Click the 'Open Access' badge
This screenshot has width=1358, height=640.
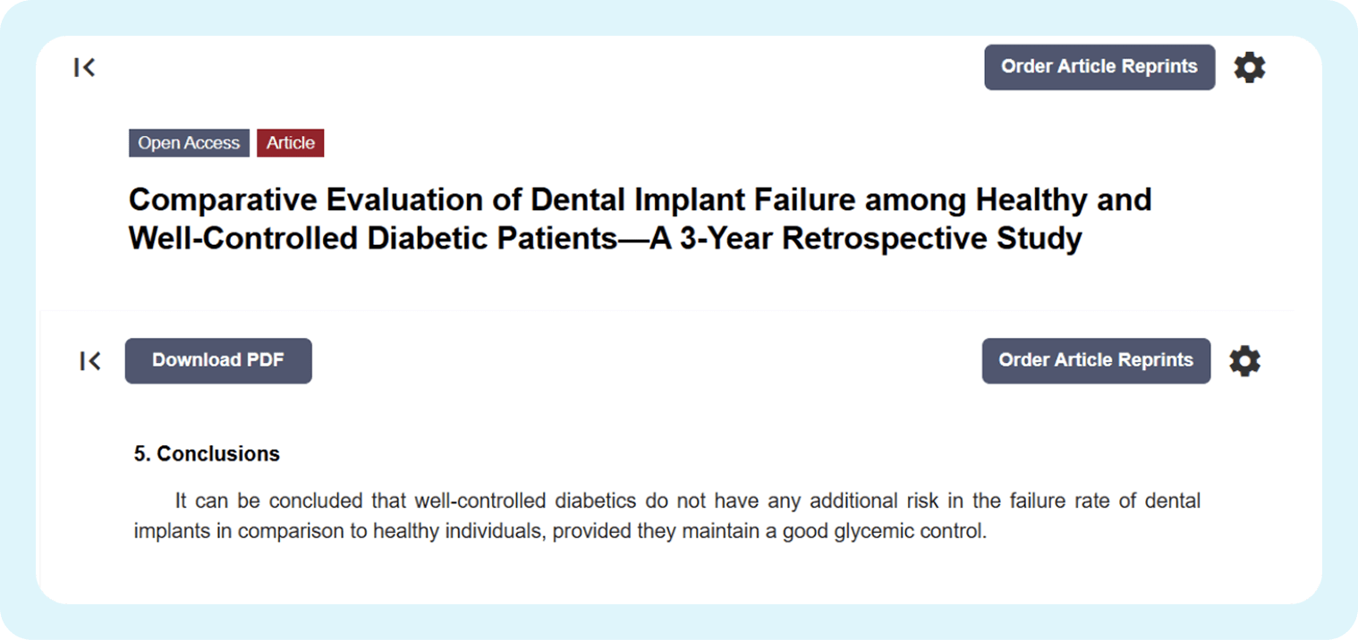(189, 142)
